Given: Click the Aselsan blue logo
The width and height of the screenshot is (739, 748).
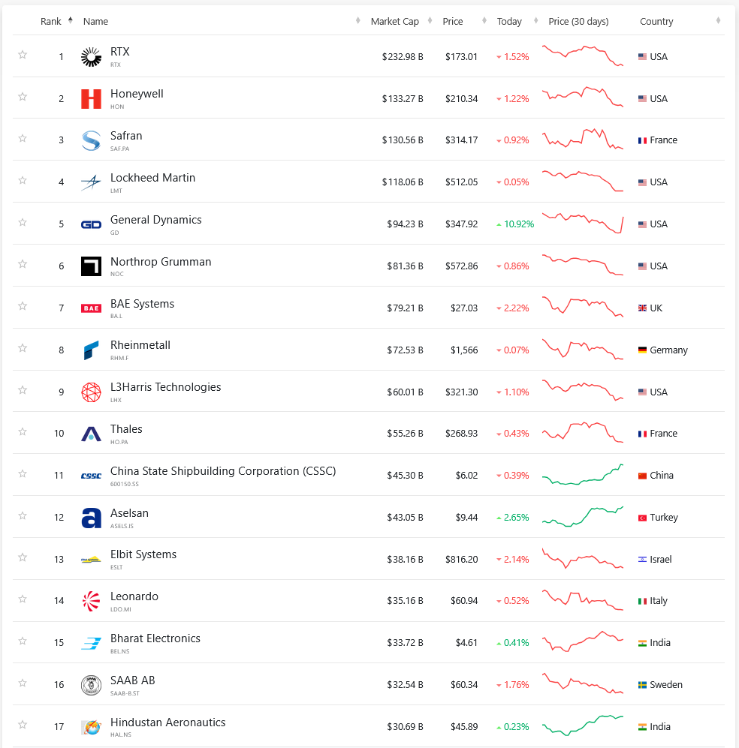Looking at the screenshot, I should pos(91,518).
